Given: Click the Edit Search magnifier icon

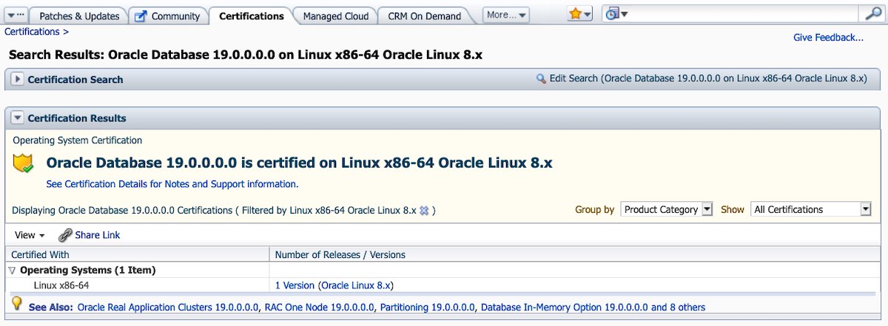Looking at the screenshot, I should (541, 78).
